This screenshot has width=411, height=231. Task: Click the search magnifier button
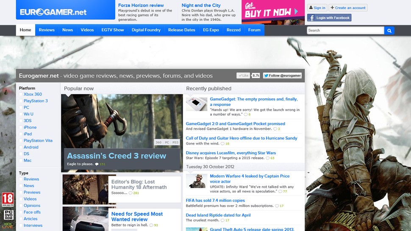389,31
